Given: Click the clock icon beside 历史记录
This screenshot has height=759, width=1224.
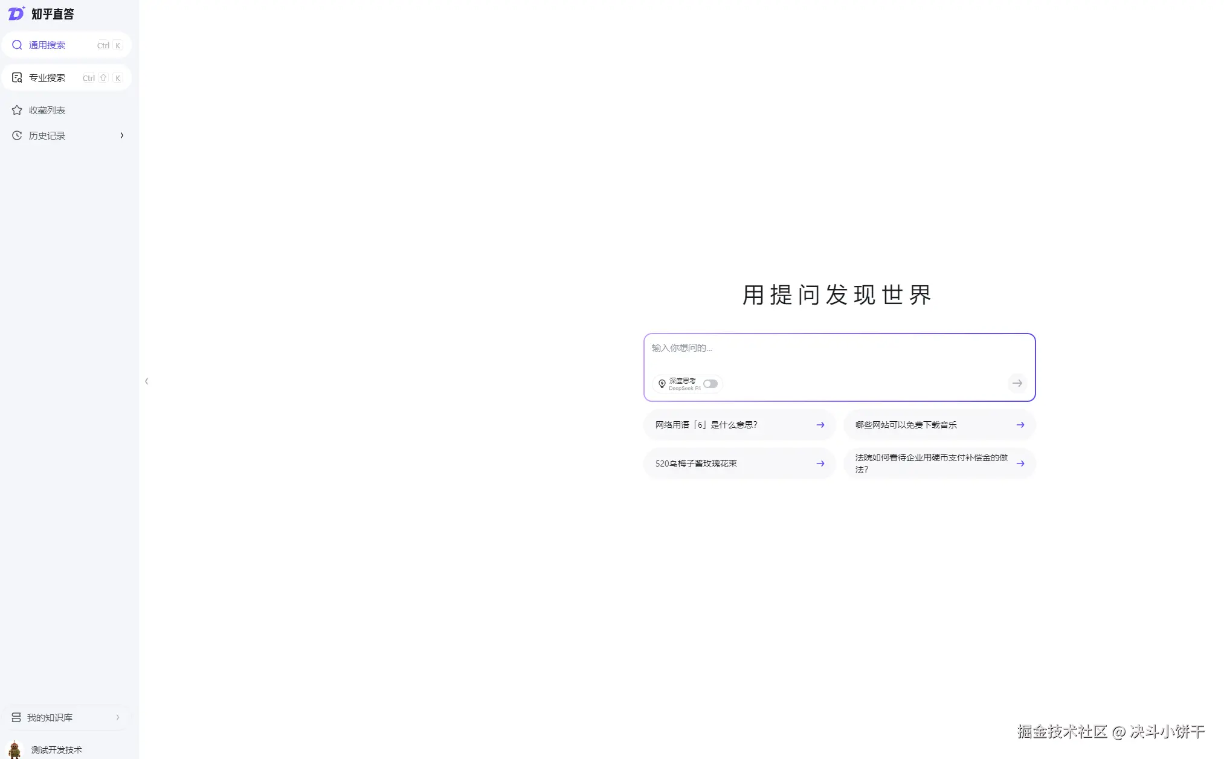Looking at the screenshot, I should tap(17, 136).
